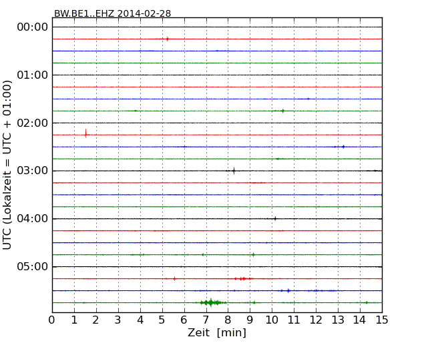Click the Zeit [min] x-axis title

(x=217, y=332)
